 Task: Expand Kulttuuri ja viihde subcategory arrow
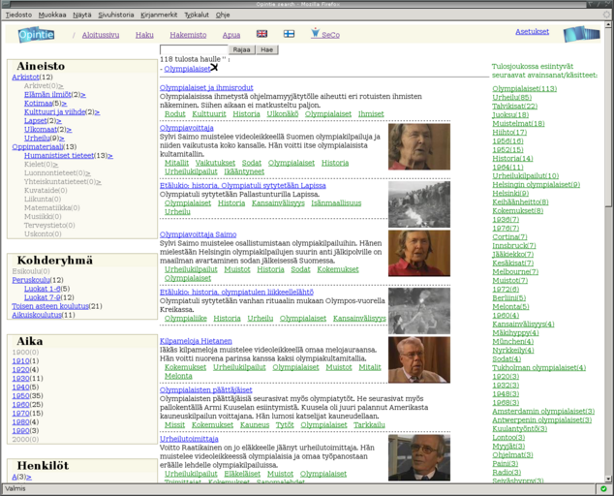coord(97,112)
